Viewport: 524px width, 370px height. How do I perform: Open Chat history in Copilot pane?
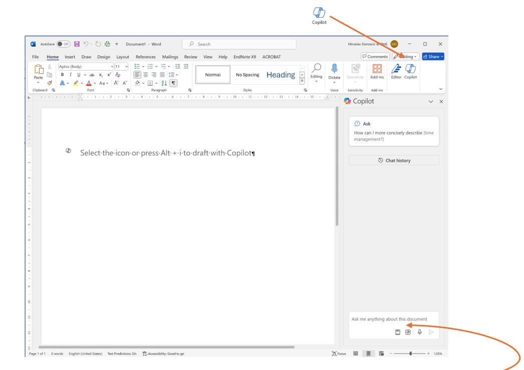pos(394,160)
